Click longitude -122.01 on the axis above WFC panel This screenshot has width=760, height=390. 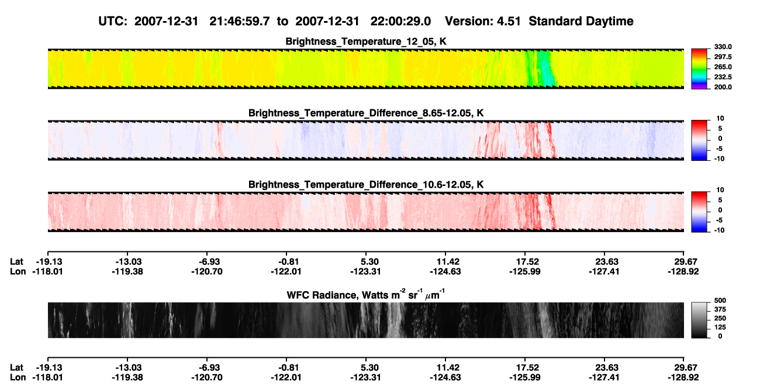coord(286,271)
